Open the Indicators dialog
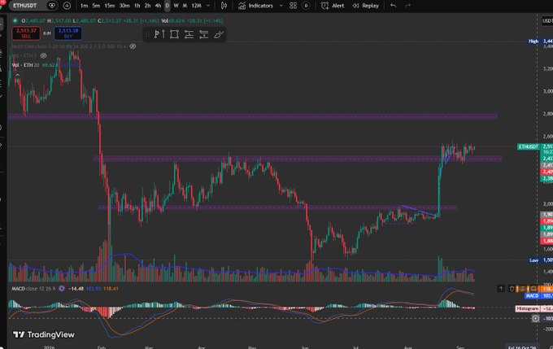553x349 pixels. click(x=255, y=6)
